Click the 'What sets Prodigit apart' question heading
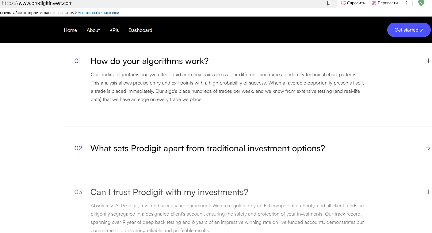The image size is (432, 233). pyautogui.click(x=208, y=148)
